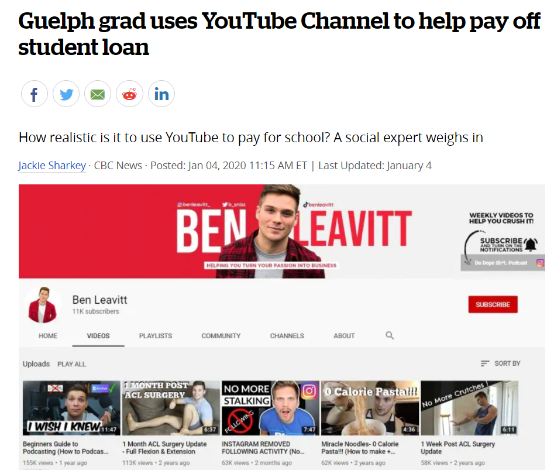Select the Playlists tab

(x=156, y=336)
